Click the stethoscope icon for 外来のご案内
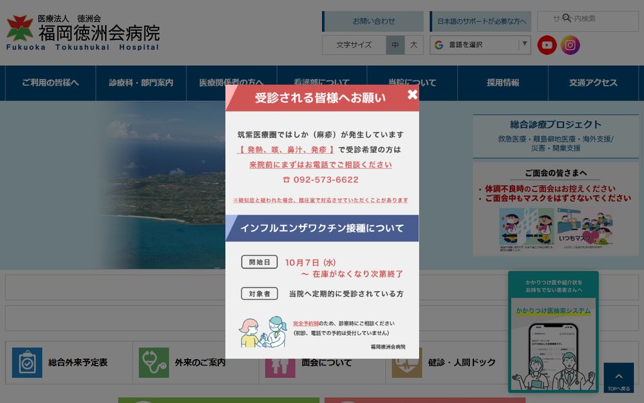Image resolution: width=644 pixels, height=403 pixels. pos(154,362)
